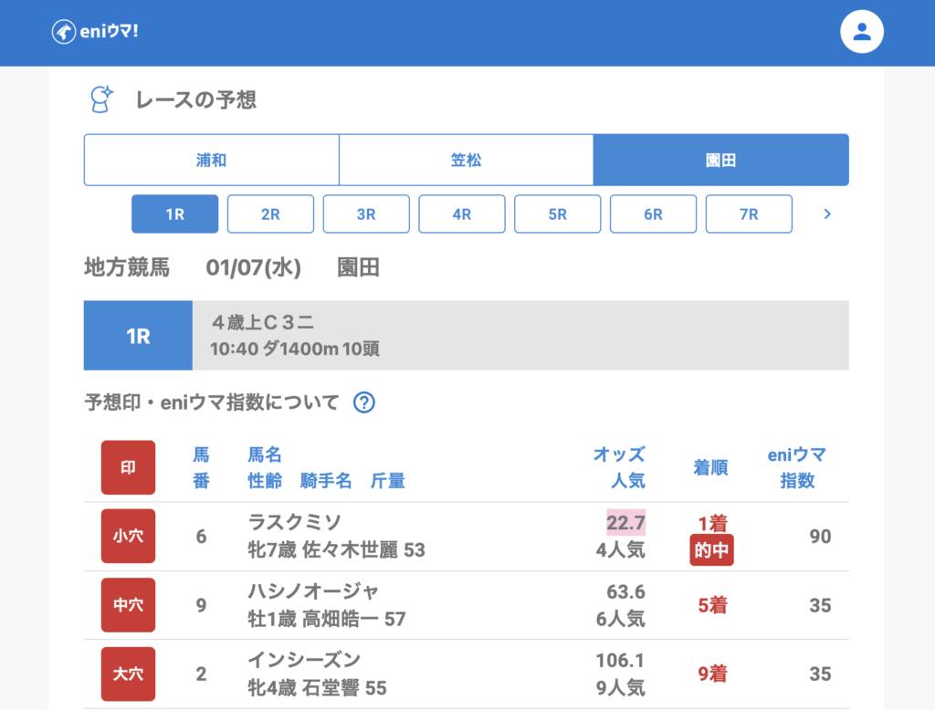935x710 pixels.
Task: Choose the 7R race button
Action: tap(749, 214)
